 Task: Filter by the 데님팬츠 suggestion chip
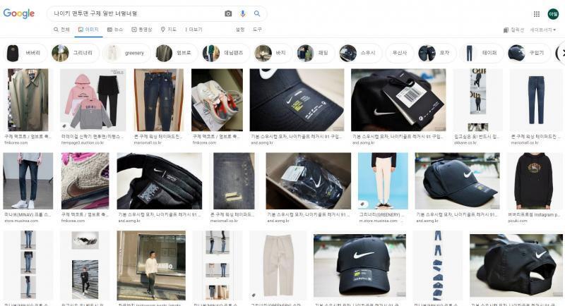[x=225, y=53]
